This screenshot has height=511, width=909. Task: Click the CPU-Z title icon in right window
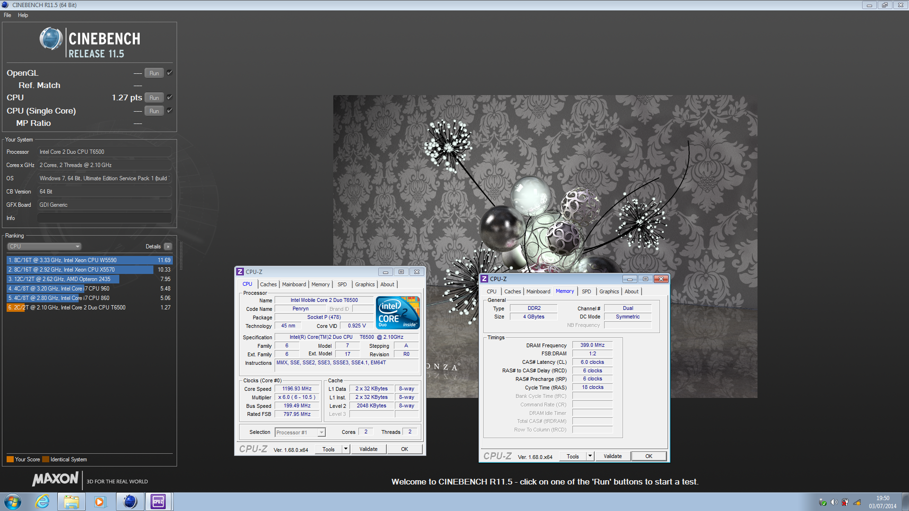(x=484, y=279)
